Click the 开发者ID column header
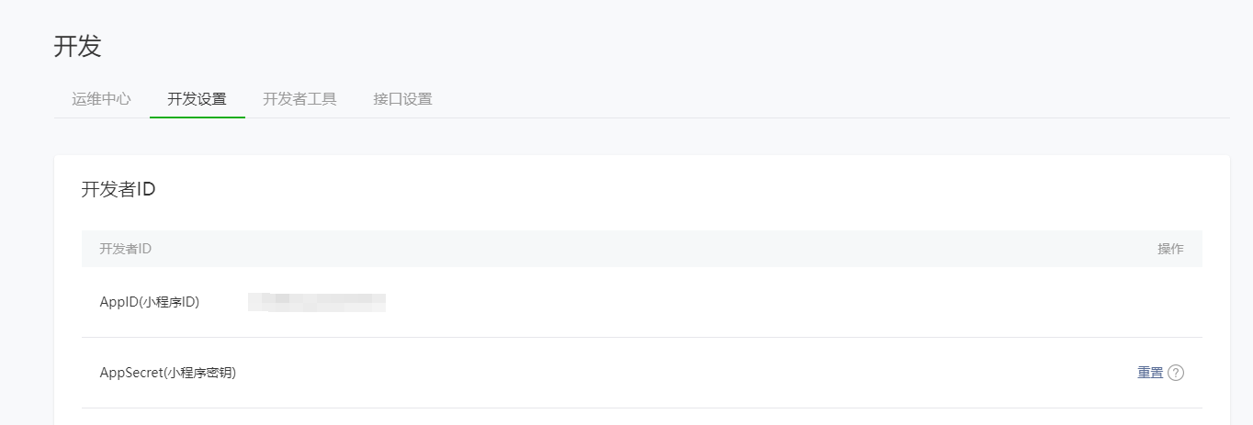The image size is (1253, 425). pyautogui.click(x=125, y=249)
